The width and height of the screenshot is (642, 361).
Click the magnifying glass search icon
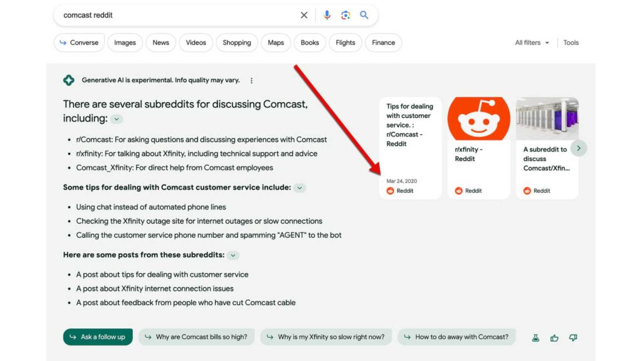[x=364, y=15]
